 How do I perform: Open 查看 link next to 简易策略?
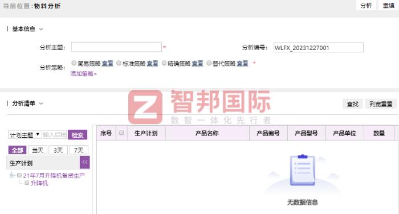[x=107, y=64]
